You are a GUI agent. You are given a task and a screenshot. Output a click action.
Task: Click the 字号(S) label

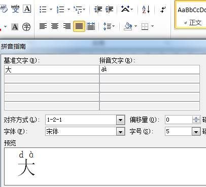tap(142, 131)
